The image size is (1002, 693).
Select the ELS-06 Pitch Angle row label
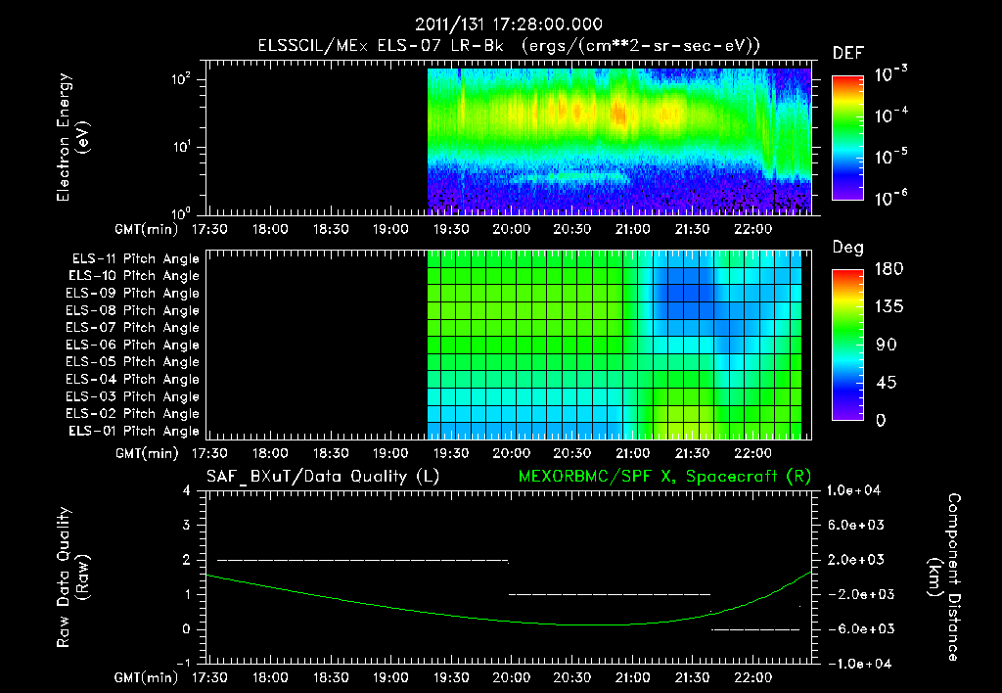click(133, 346)
